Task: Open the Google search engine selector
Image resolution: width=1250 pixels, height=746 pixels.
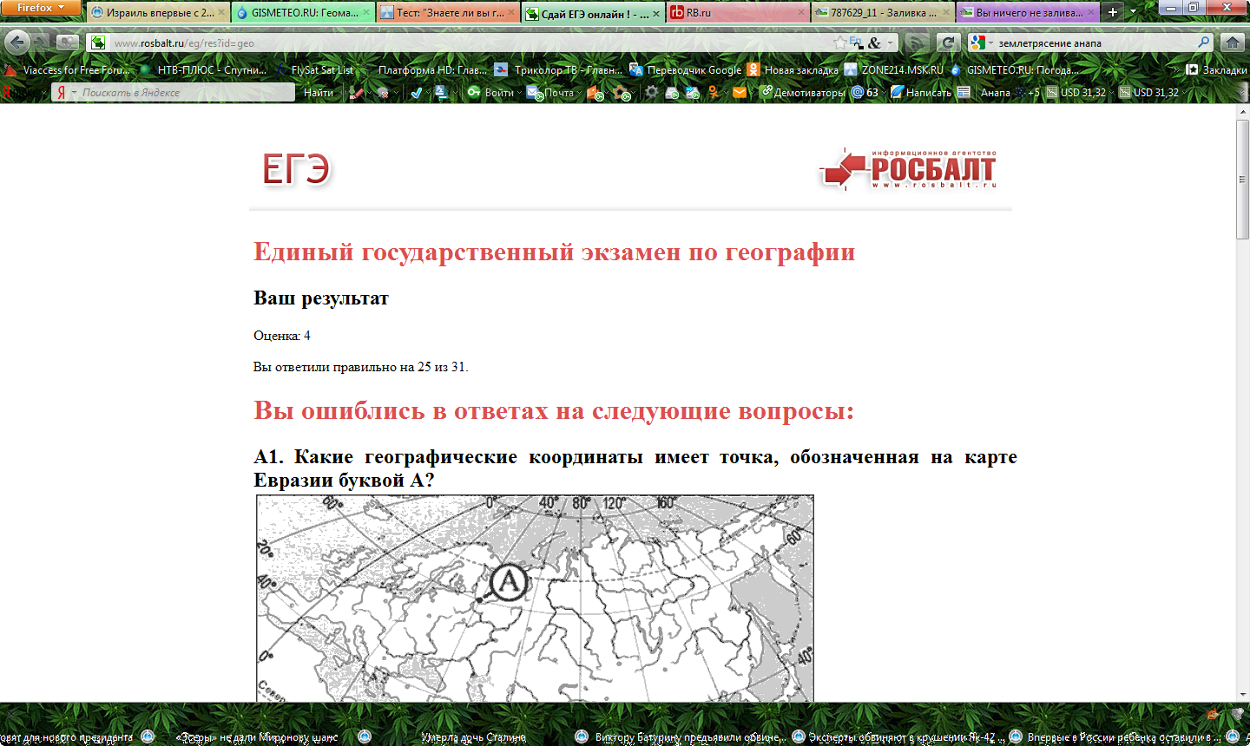Action: coord(981,43)
